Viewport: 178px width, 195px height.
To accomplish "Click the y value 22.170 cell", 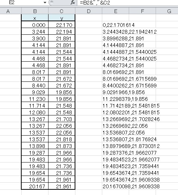I will pos(62,25).
